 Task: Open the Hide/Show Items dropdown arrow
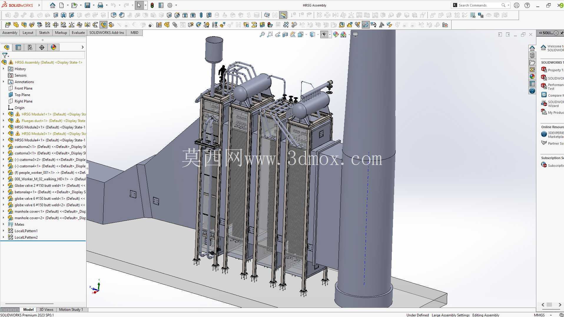(x=330, y=35)
